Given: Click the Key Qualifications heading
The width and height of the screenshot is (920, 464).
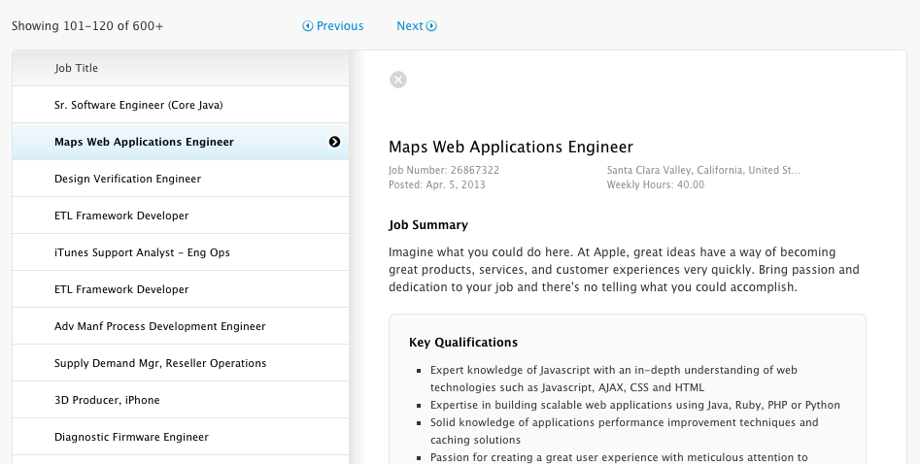Looking at the screenshot, I should 463,343.
